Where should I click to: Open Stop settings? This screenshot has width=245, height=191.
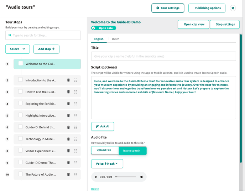225,24
